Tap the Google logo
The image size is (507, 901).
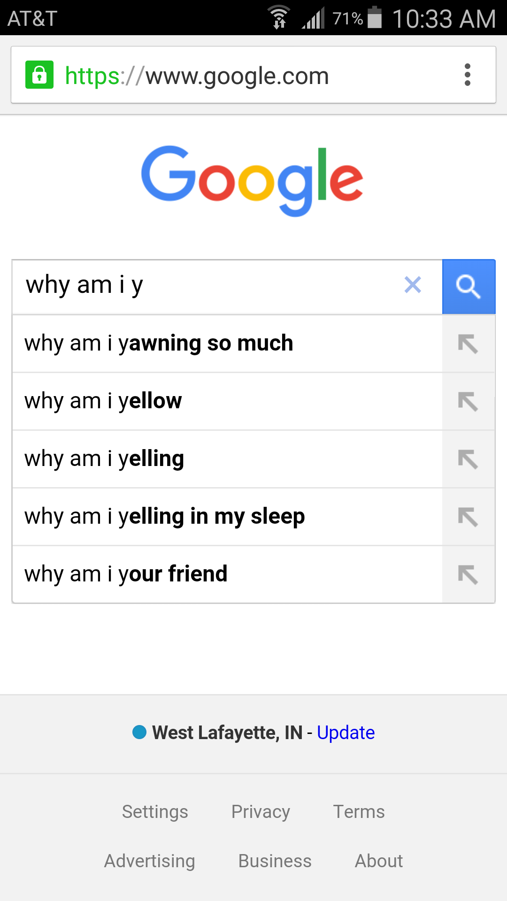click(253, 180)
